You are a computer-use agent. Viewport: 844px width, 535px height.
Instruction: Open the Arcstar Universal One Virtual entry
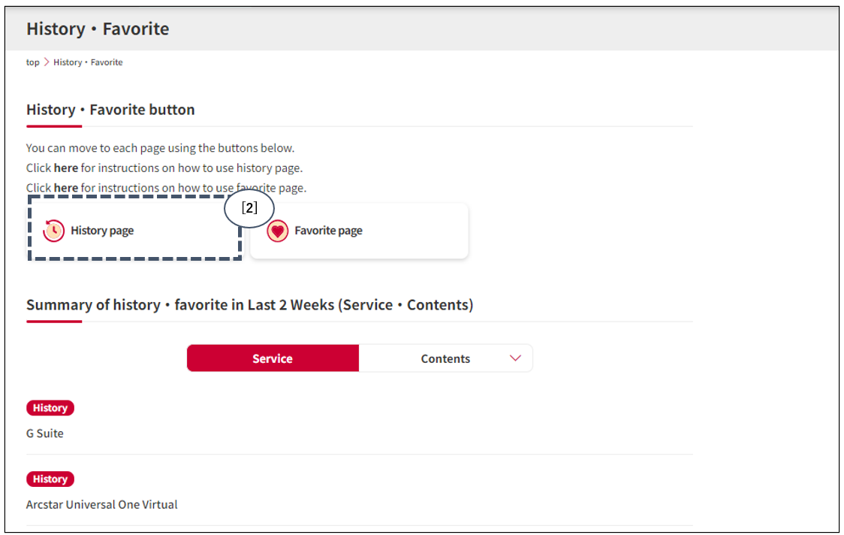click(x=101, y=505)
